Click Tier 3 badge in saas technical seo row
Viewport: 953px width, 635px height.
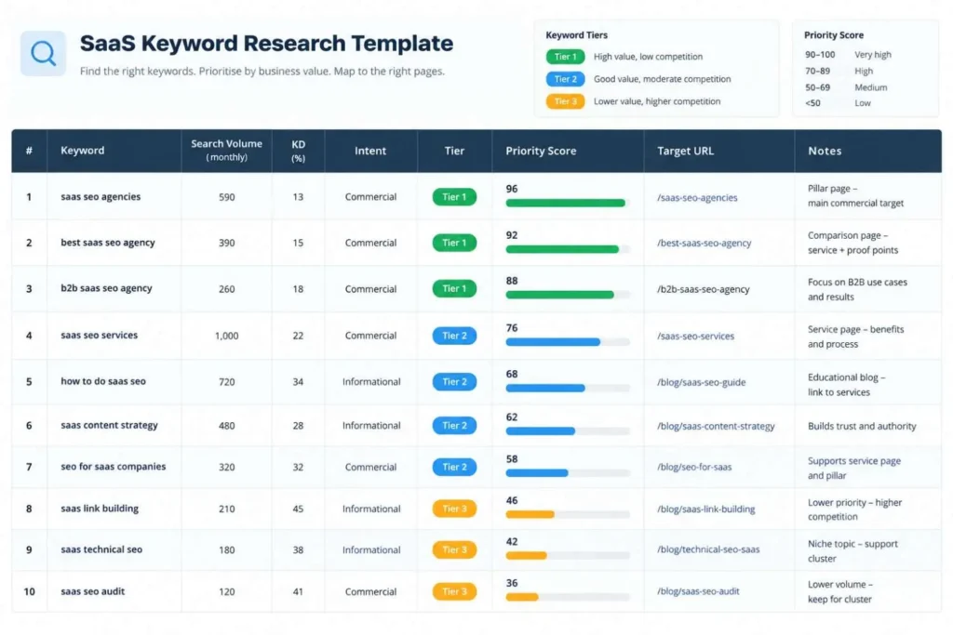point(454,550)
